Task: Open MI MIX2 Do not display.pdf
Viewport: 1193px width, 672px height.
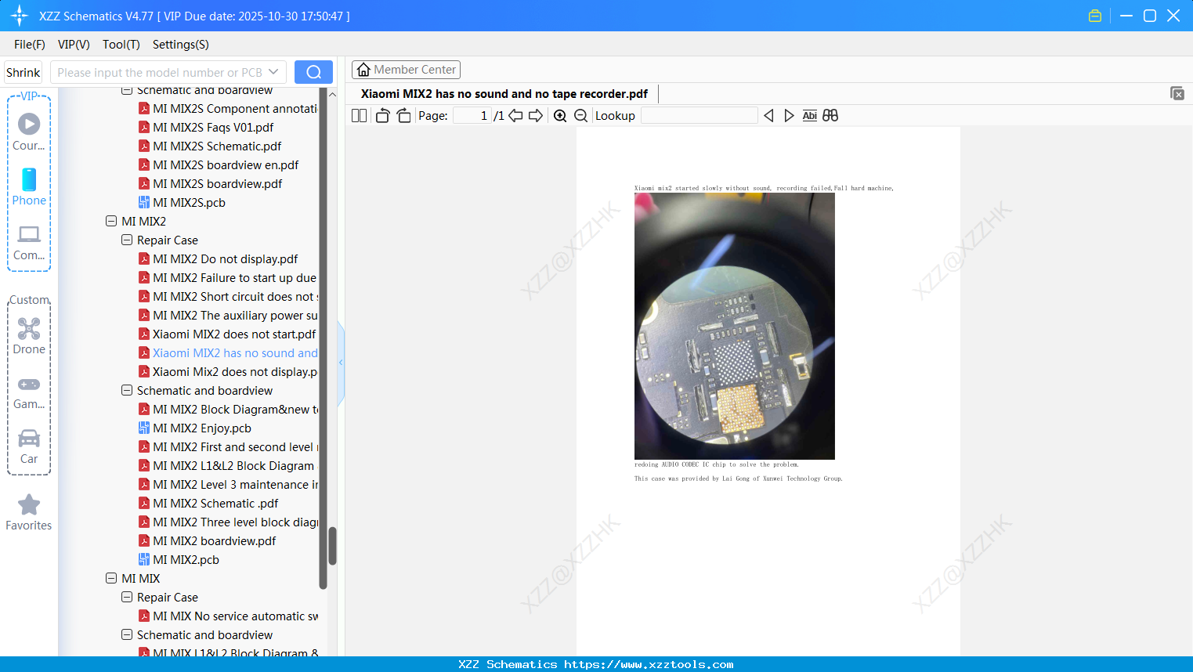Action: 226,259
